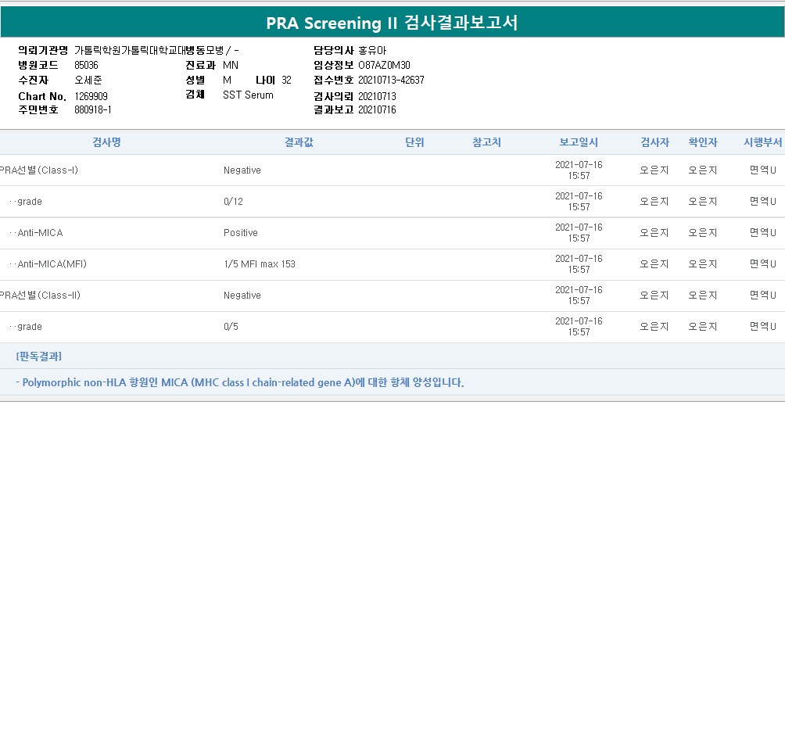Click the Negative result for Class-I
This screenshot has height=756, width=785.
click(x=242, y=170)
